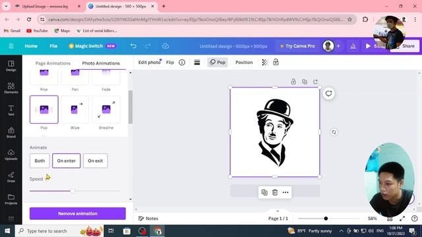Open the Text sidebar panel
The image size is (422, 237).
(11, 110)
